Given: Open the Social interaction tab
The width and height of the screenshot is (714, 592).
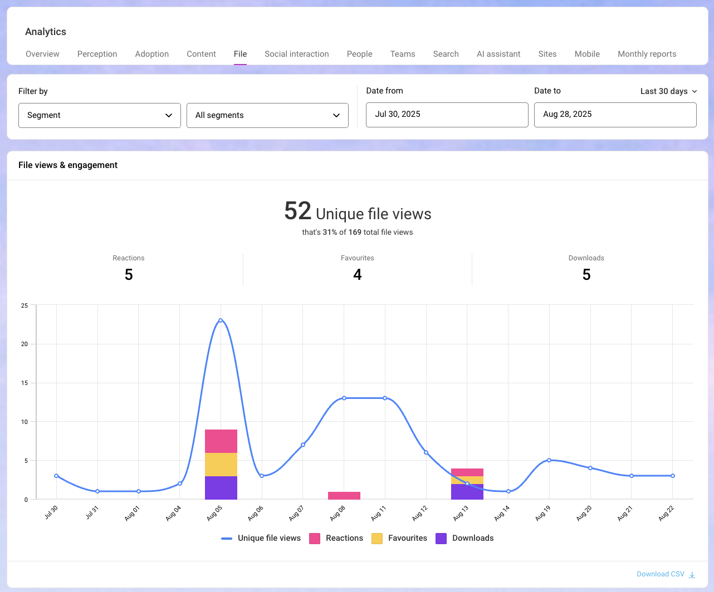Looking at the screenshot, I should coord(296,54).
